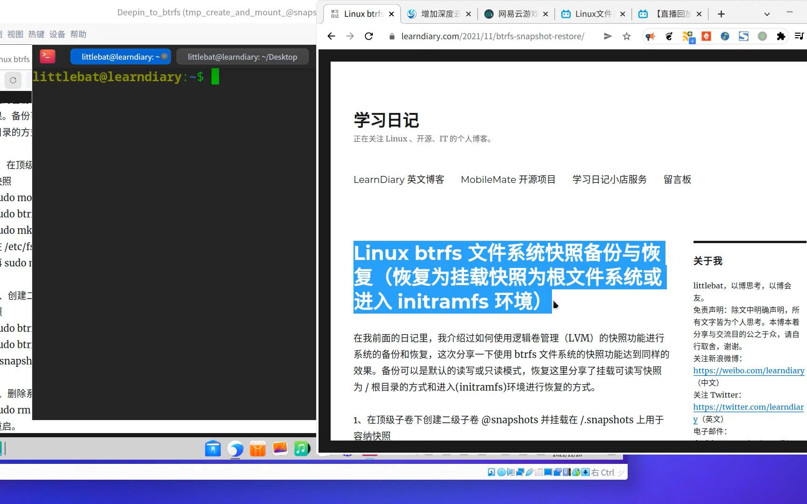
Task: Click the blue S extension icon
Action: point(743,36)
